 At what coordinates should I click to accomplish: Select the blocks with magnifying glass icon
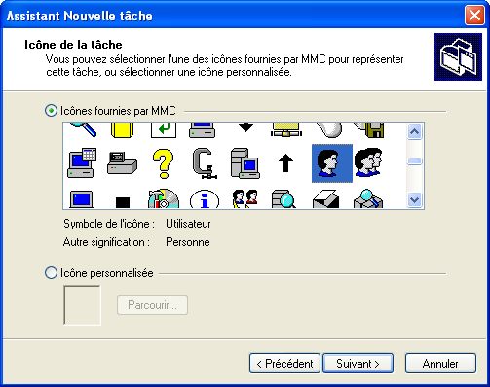368,198
